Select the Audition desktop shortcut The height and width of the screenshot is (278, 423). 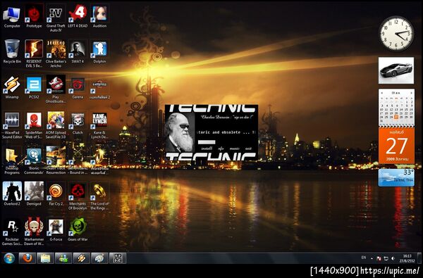point(99,17)
